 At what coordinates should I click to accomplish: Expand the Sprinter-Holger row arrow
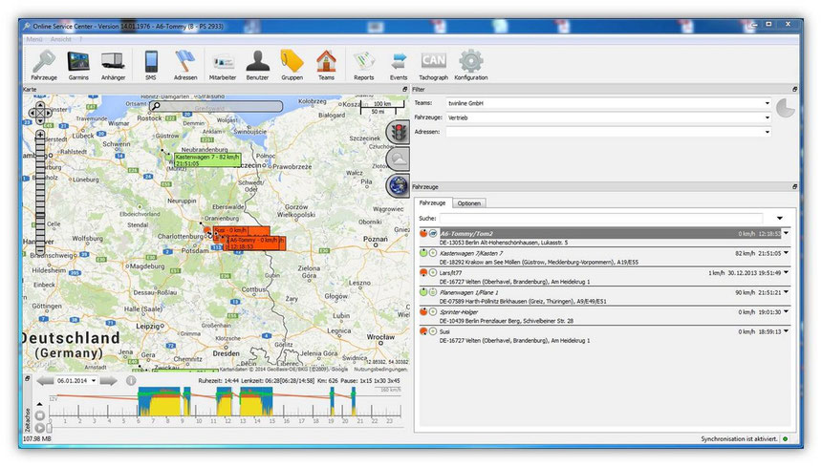pos(786,311)
